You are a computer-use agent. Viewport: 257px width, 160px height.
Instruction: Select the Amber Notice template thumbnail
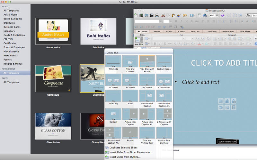[x=53, y=32]
